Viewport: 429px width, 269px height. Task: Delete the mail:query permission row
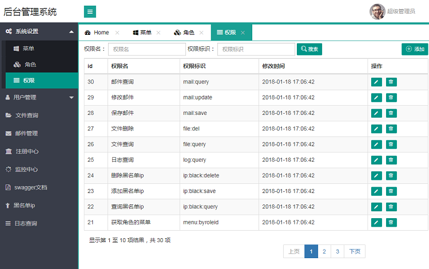coord(391,82)
